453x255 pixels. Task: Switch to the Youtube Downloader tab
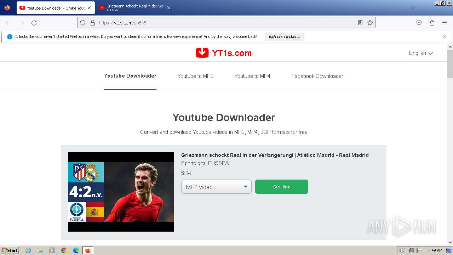tap(56, 8)
